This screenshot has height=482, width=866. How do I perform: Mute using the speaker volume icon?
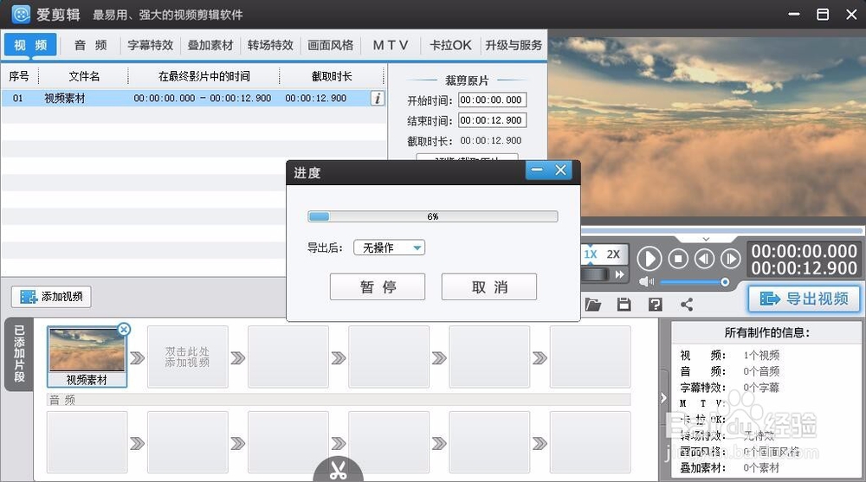point(646,281)
